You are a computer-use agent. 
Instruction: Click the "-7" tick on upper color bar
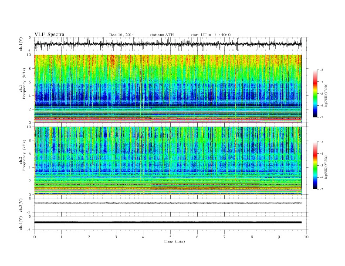click(x=321, y=117)
